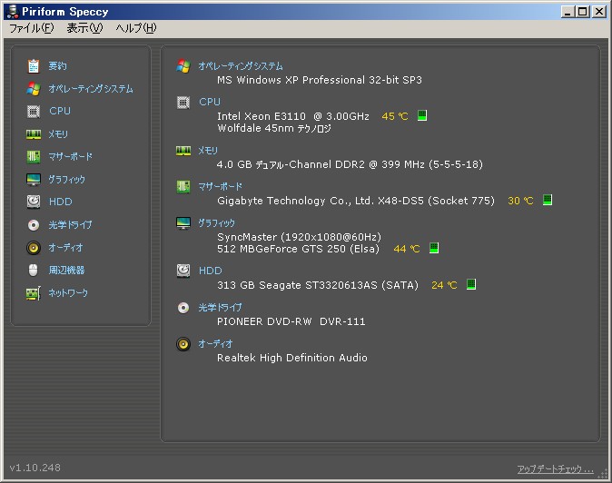Click アップデートチェック link
The image size is (612, 483).
pos(556,468)
